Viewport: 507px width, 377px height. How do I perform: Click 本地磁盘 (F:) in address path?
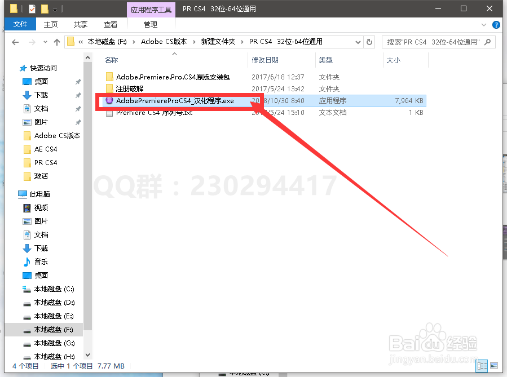tap(107, 42)
